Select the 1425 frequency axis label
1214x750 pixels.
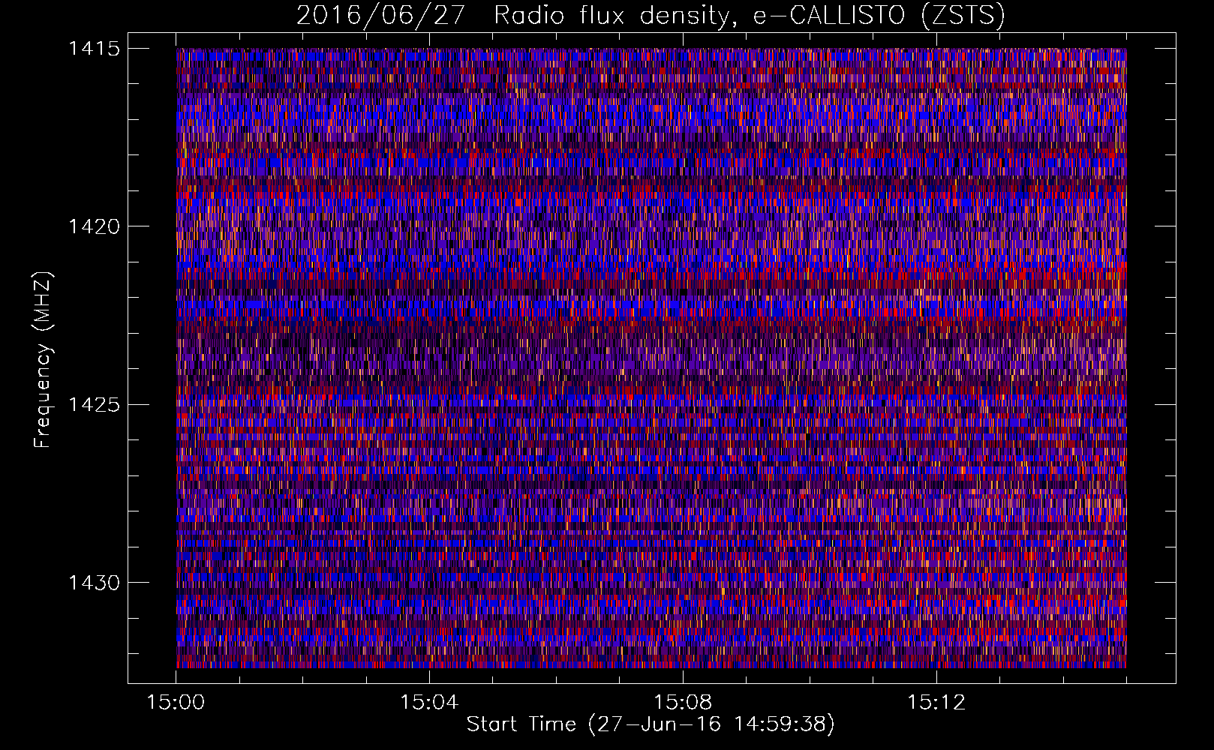(94, 405)
